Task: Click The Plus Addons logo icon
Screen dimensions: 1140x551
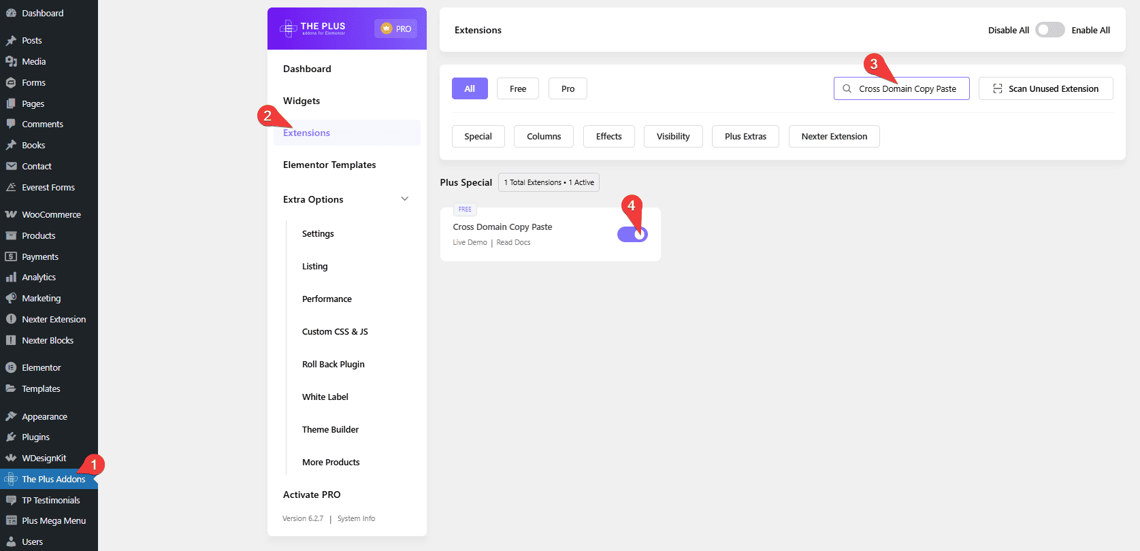Action: (288, 29)
